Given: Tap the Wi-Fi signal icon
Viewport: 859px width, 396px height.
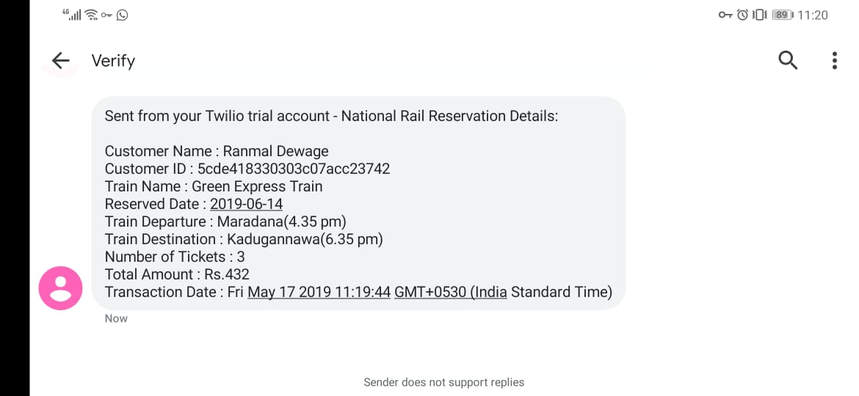Looking at the screenshot, I should coord(92,15).
